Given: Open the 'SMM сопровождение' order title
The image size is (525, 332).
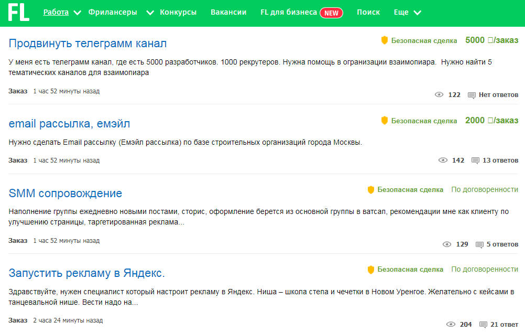Looking at the screenshot, I should point(65,193).
